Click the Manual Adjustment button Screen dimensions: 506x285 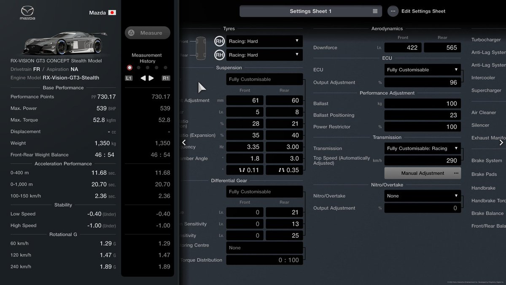tap(423, 173)
